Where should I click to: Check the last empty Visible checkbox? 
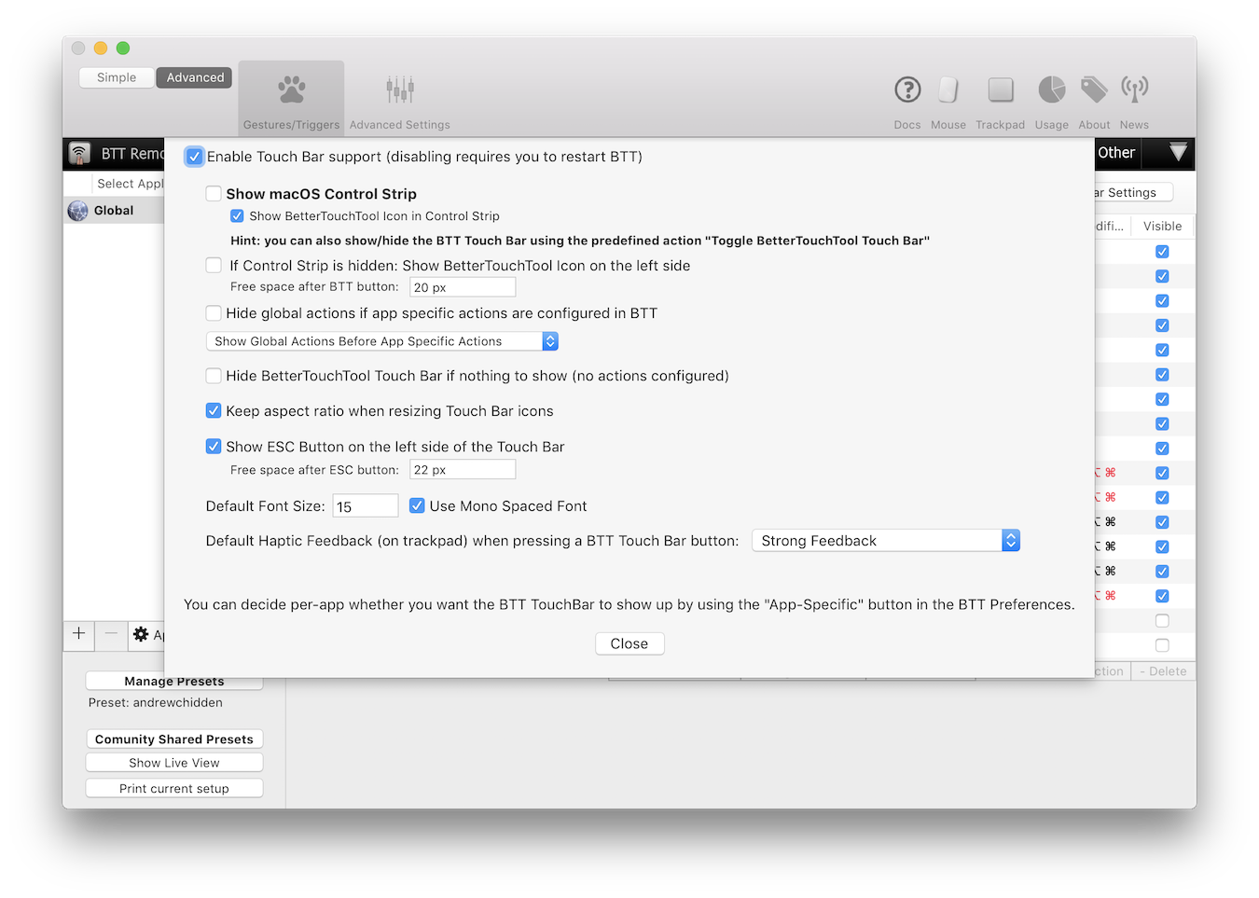[1162, 645]
